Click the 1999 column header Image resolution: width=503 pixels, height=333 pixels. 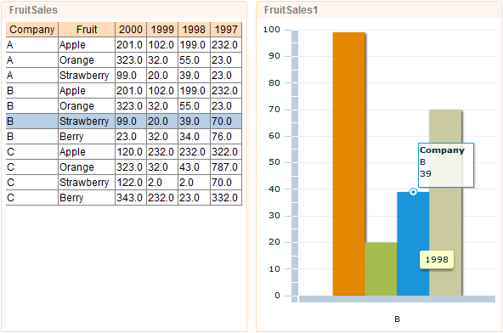pyautogui.click(x=162, y=30)
